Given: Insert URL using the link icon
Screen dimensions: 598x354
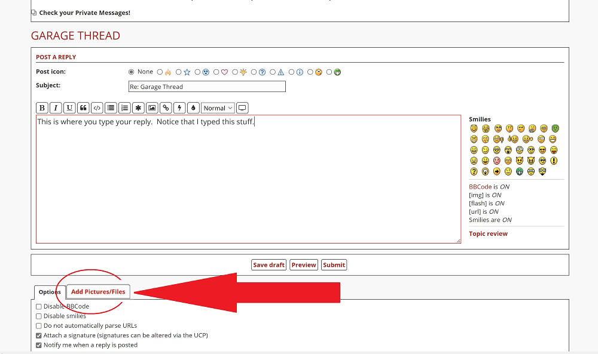Looking at the screenshot, I should click(x=166, y=108).
